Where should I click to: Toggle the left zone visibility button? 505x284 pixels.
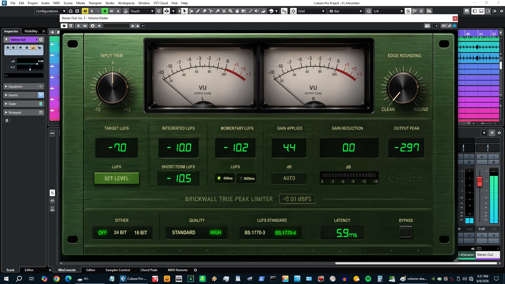(475, 11)
